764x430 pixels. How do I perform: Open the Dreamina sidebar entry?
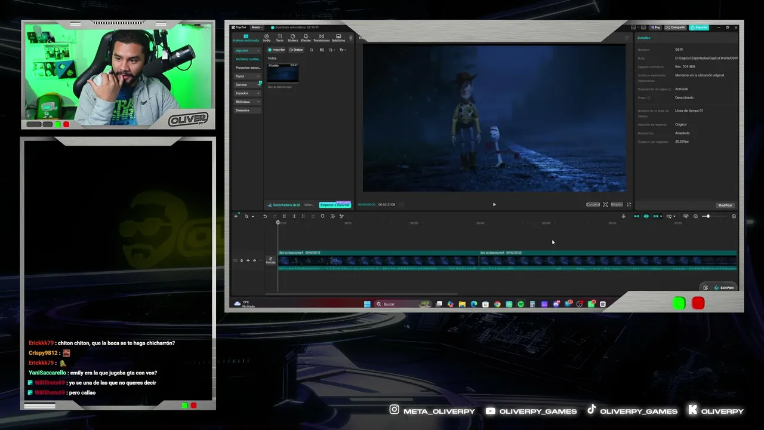(x=247, y=110)
